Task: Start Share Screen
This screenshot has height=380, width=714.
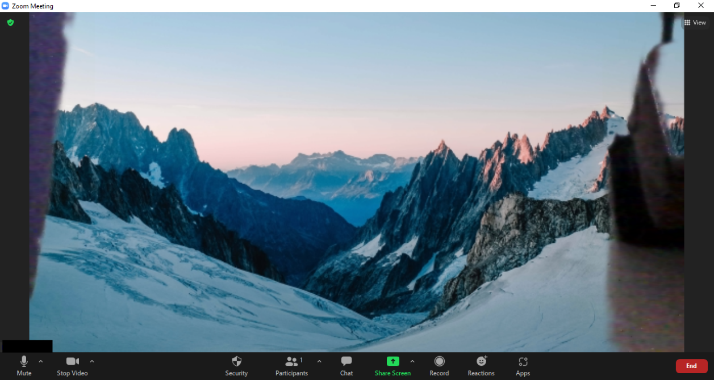Action: coord(393,366)
